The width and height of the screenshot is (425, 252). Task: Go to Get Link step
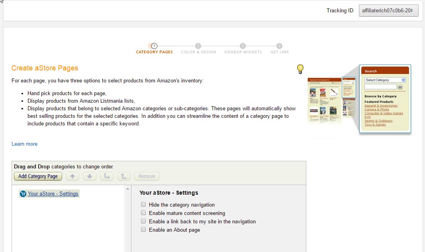click(280, 49)
